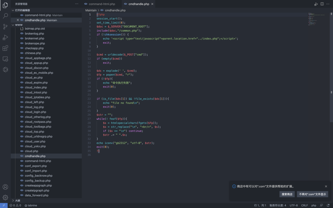Open cloud_login.php in file tree
The width and height of the screenshot is (333, 208).
click(x=46, y=112)
